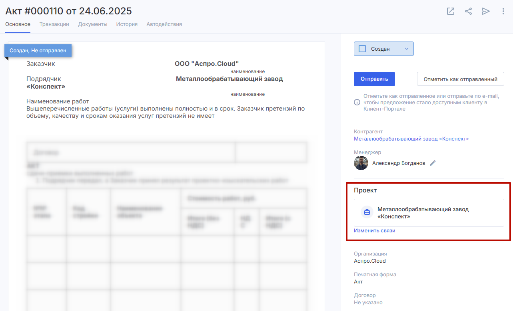This screenshot has height=311, width=513.
Task: Expand the Создан status dropdown arrow
Action: 407,49
